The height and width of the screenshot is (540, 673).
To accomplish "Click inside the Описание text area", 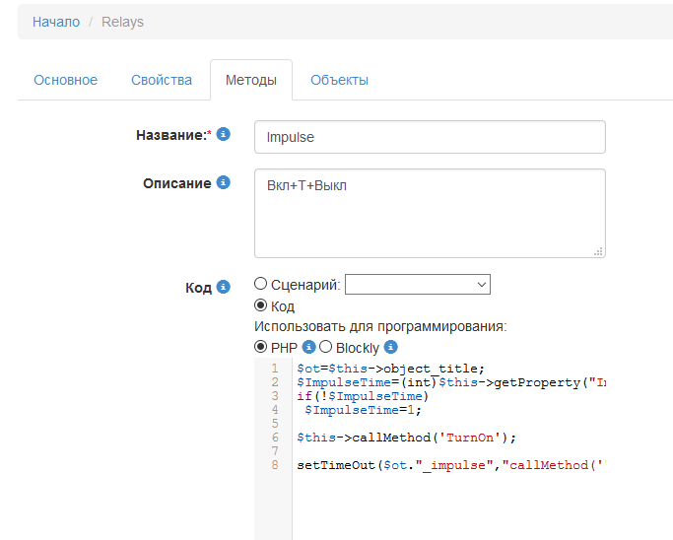I will [x=429, y=212].
